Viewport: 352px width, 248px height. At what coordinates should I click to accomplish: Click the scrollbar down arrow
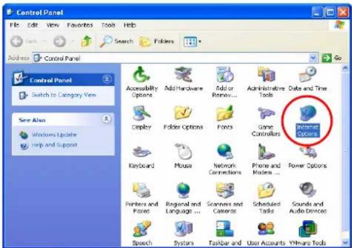click(345, 242)
